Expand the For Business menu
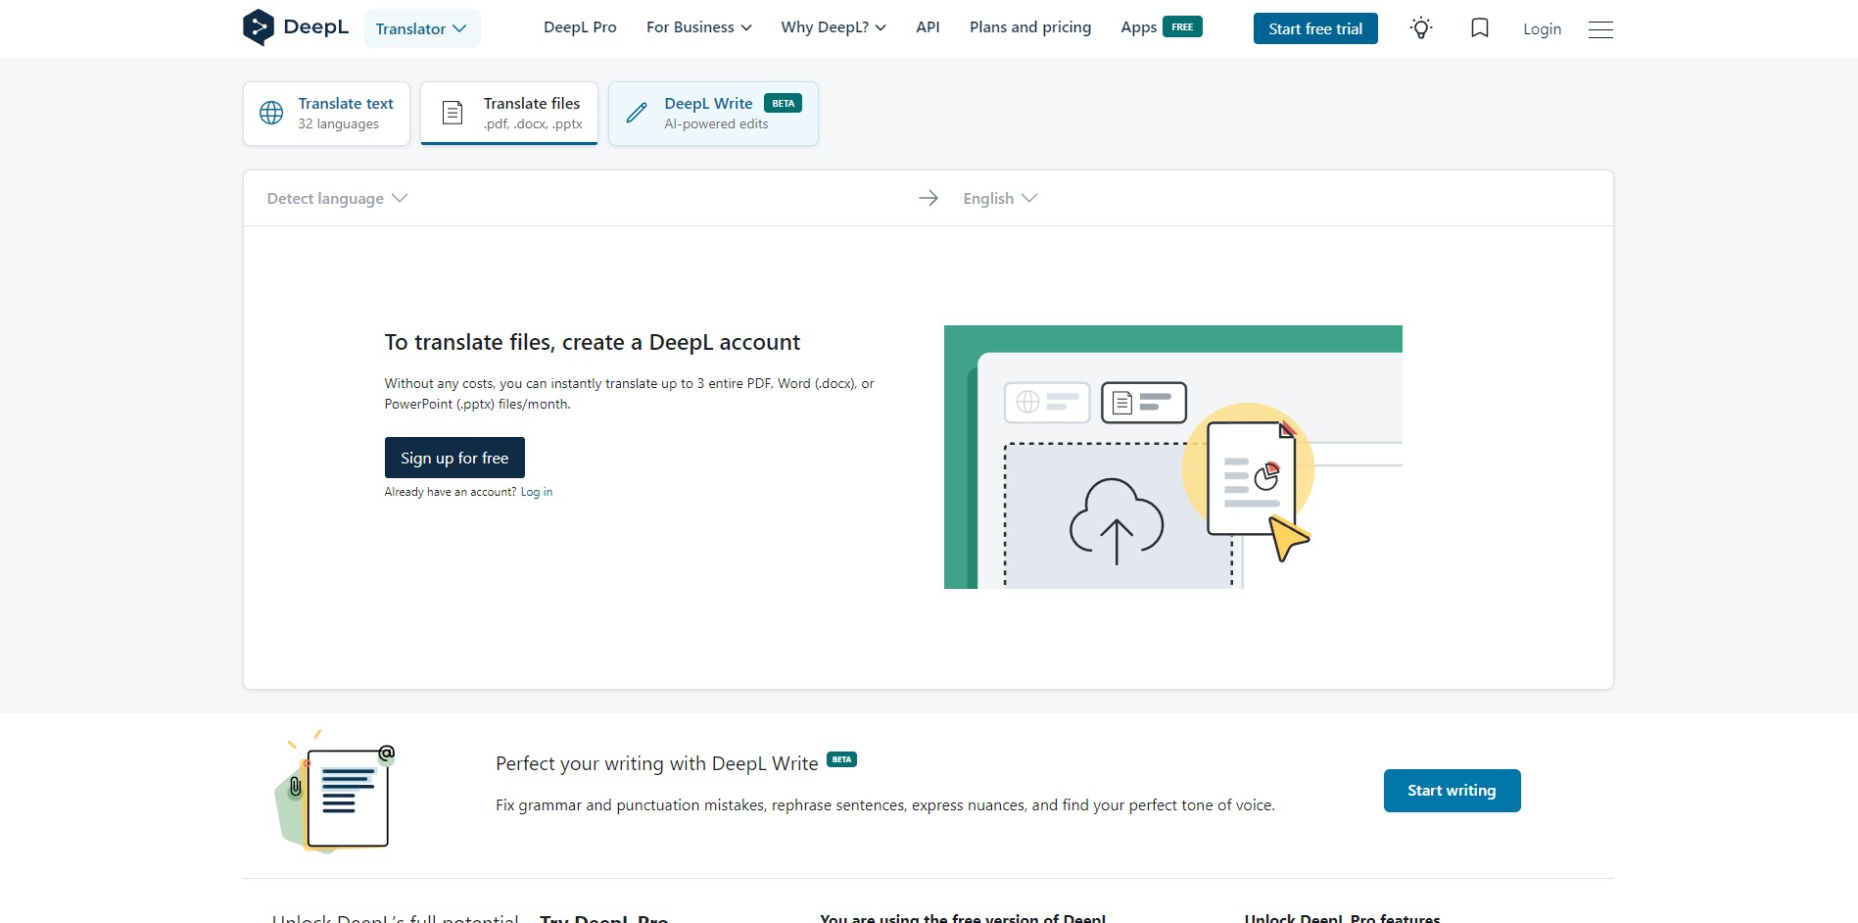The height and width of the screenshot is (923, 1858). [x=699, y=27]
